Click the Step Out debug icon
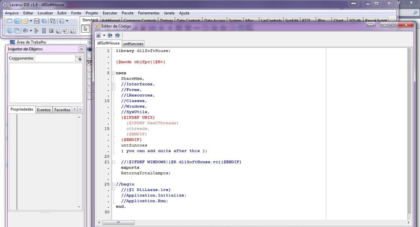Image resolution: width=420 pixels, height=227 pixels. (x=73, y=31)
